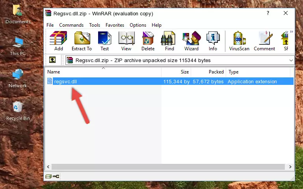303x189 pixels.
Task: Run the Test archive tool
Action: coord(104,41)
